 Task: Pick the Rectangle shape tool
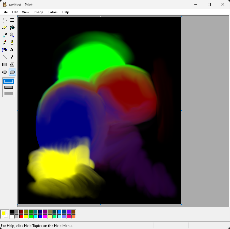point(5,64)
